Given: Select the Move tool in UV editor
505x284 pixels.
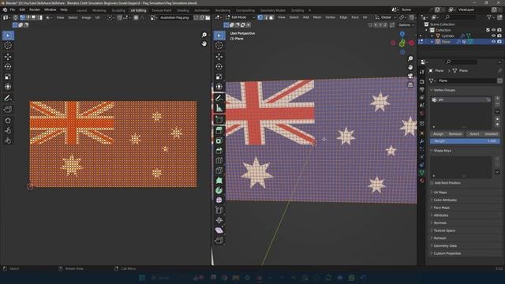Looking at the screenshot, I should [x=8, y=57].
